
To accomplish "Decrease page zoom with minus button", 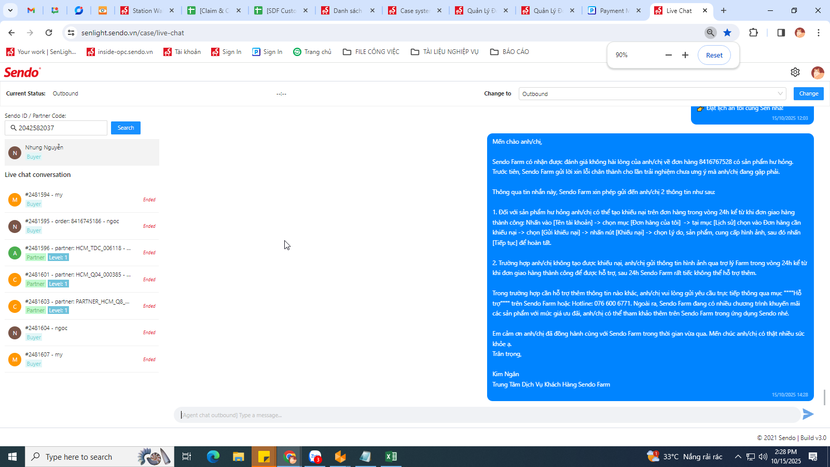I will coord(669,55).
